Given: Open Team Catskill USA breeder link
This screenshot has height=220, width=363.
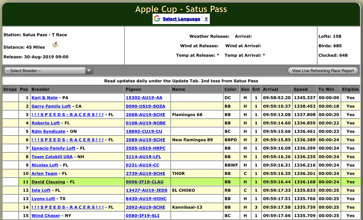Looking at the screenshot, I should click(x=52, y=157).
